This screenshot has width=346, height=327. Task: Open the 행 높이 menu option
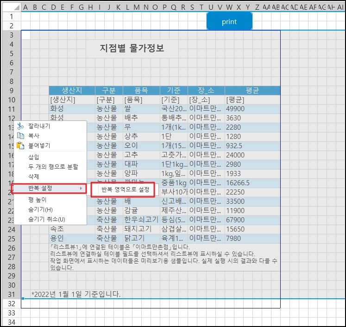tap(38, 200)
